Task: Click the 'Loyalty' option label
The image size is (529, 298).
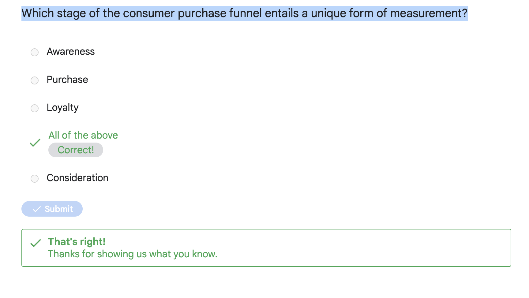Action: tap(62, 108)
